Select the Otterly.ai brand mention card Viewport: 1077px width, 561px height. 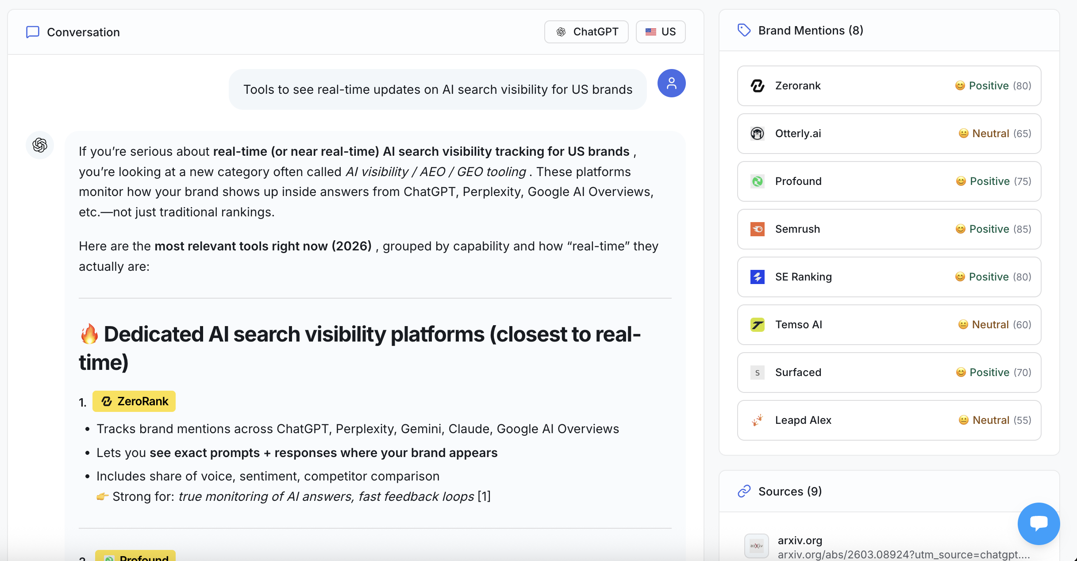[889, 134]
